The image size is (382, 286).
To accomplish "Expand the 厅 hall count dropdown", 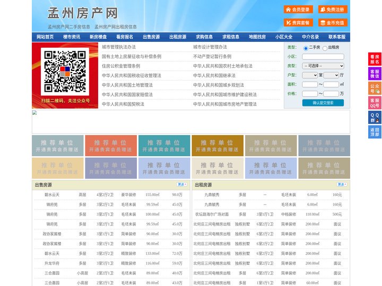I will (x=331, y=75).
